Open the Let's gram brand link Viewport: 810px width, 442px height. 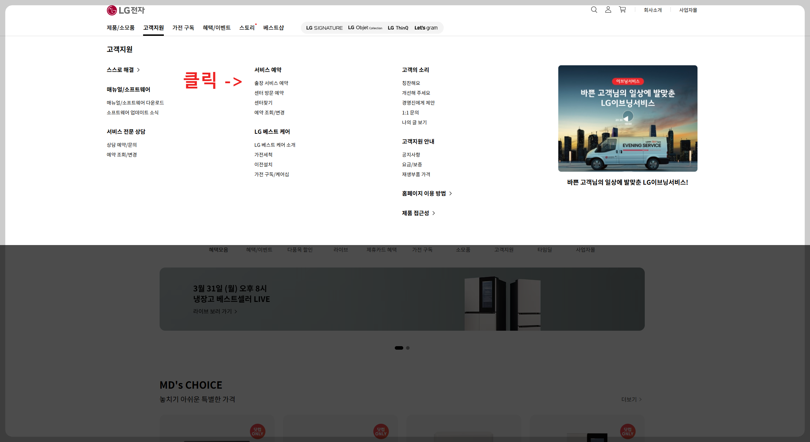click(426, 28)
